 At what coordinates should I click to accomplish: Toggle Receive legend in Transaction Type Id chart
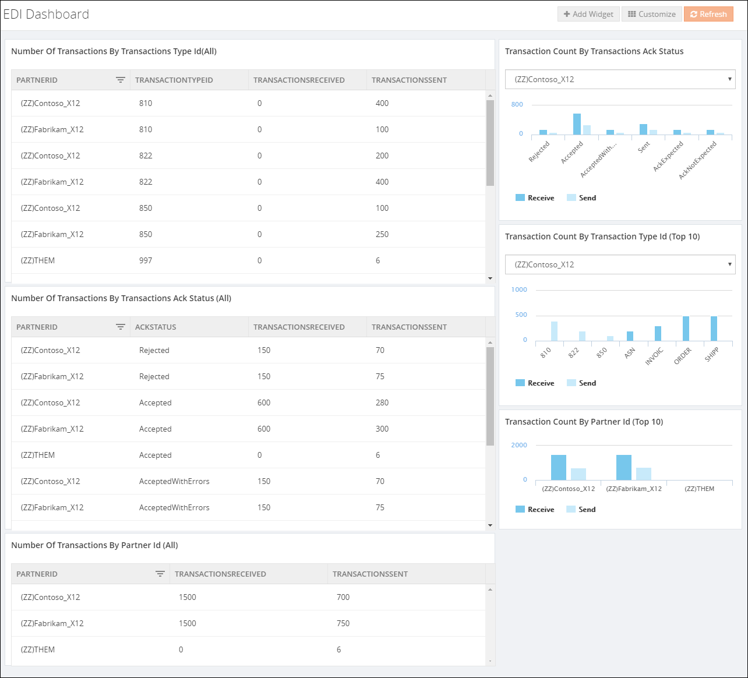point(535,383)
